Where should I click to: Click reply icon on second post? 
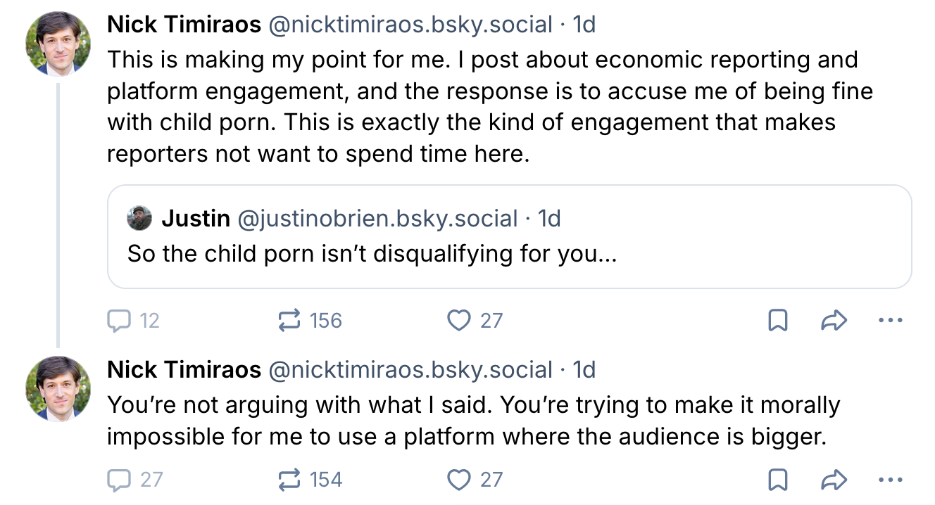click(120, 480)
